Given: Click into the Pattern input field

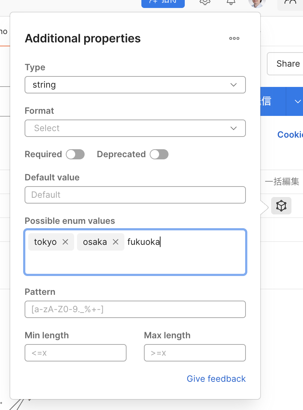Looking at the screenshot, I should 135,309.
